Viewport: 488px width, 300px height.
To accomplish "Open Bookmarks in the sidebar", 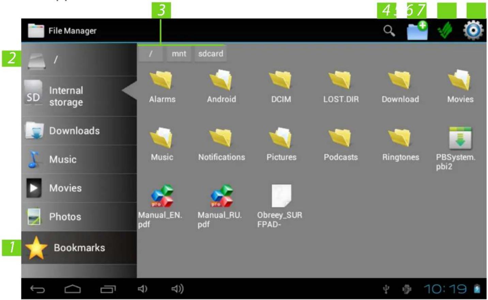I will [x=79, y=248].
